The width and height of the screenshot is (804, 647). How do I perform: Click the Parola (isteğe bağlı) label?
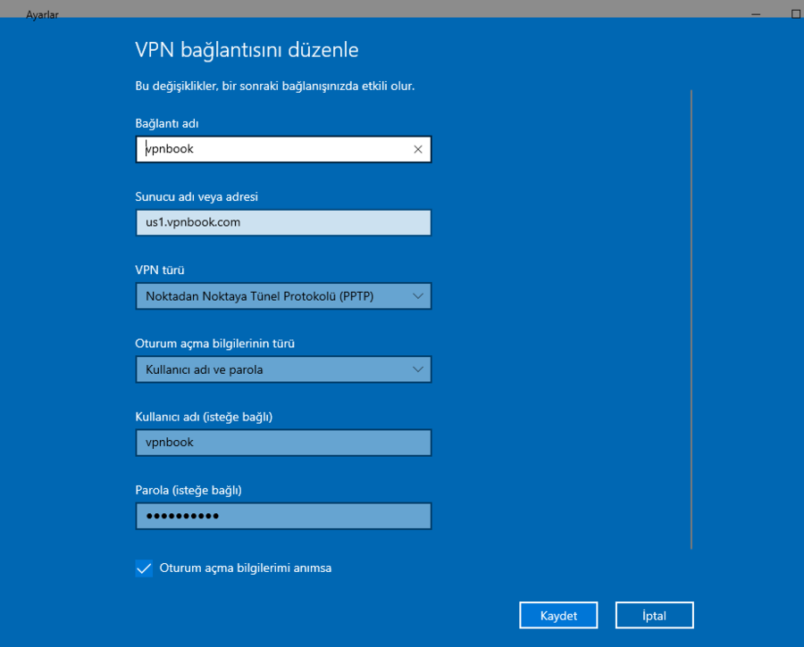click(x=188, y=490)
